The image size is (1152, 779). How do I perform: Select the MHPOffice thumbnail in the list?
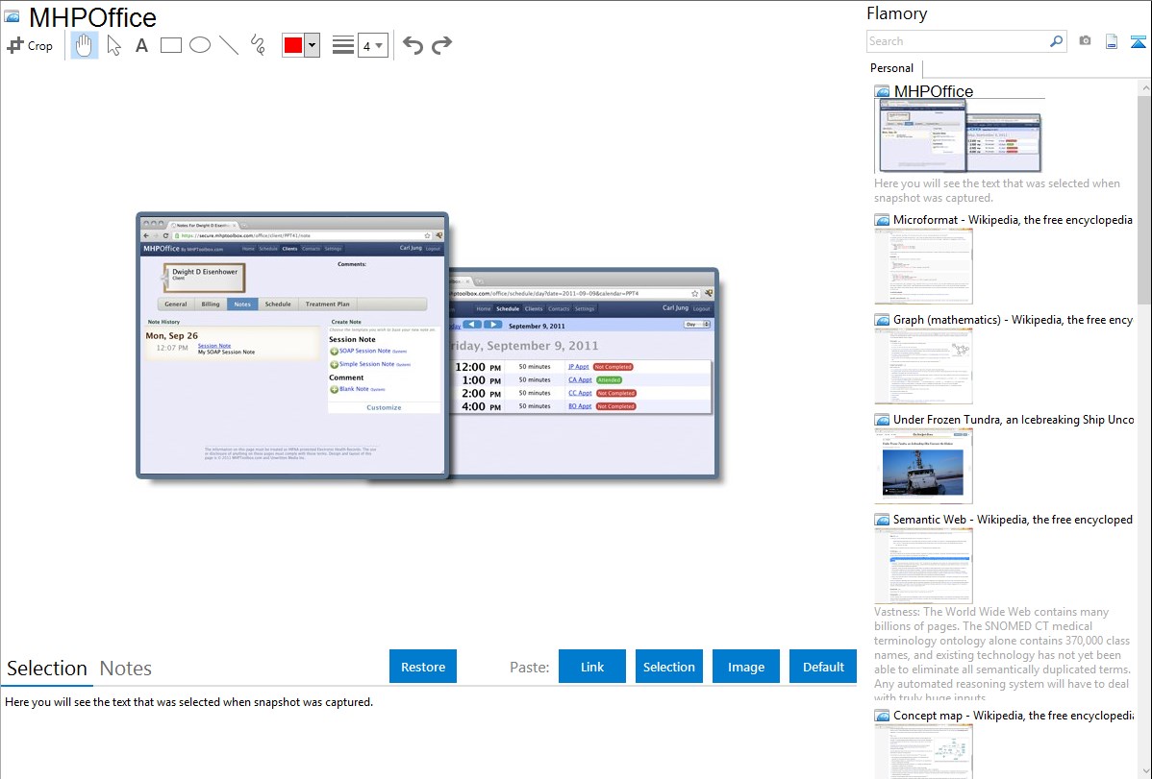[959, 136]
